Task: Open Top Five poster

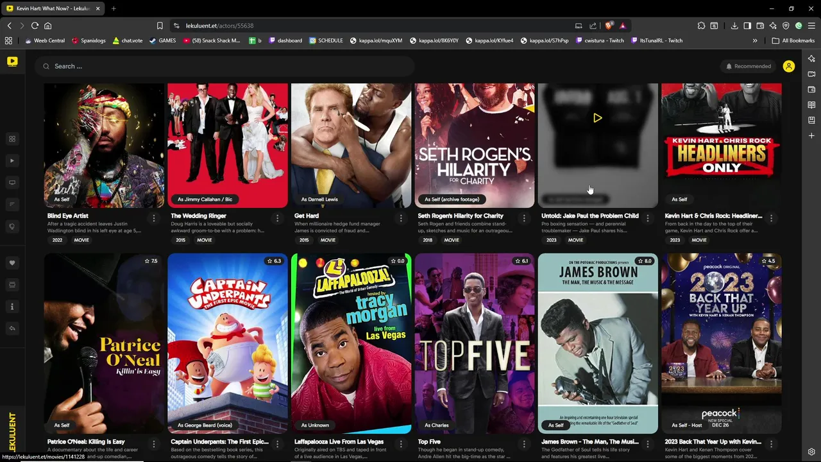Action: 475,343
